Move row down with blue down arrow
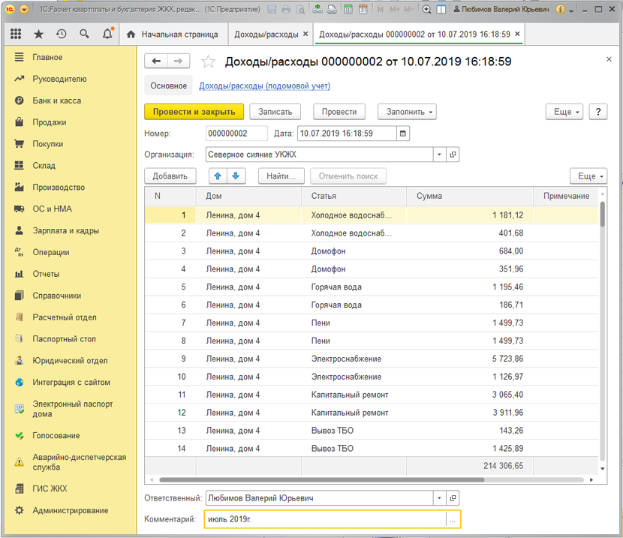 click(x=236, y=176)
